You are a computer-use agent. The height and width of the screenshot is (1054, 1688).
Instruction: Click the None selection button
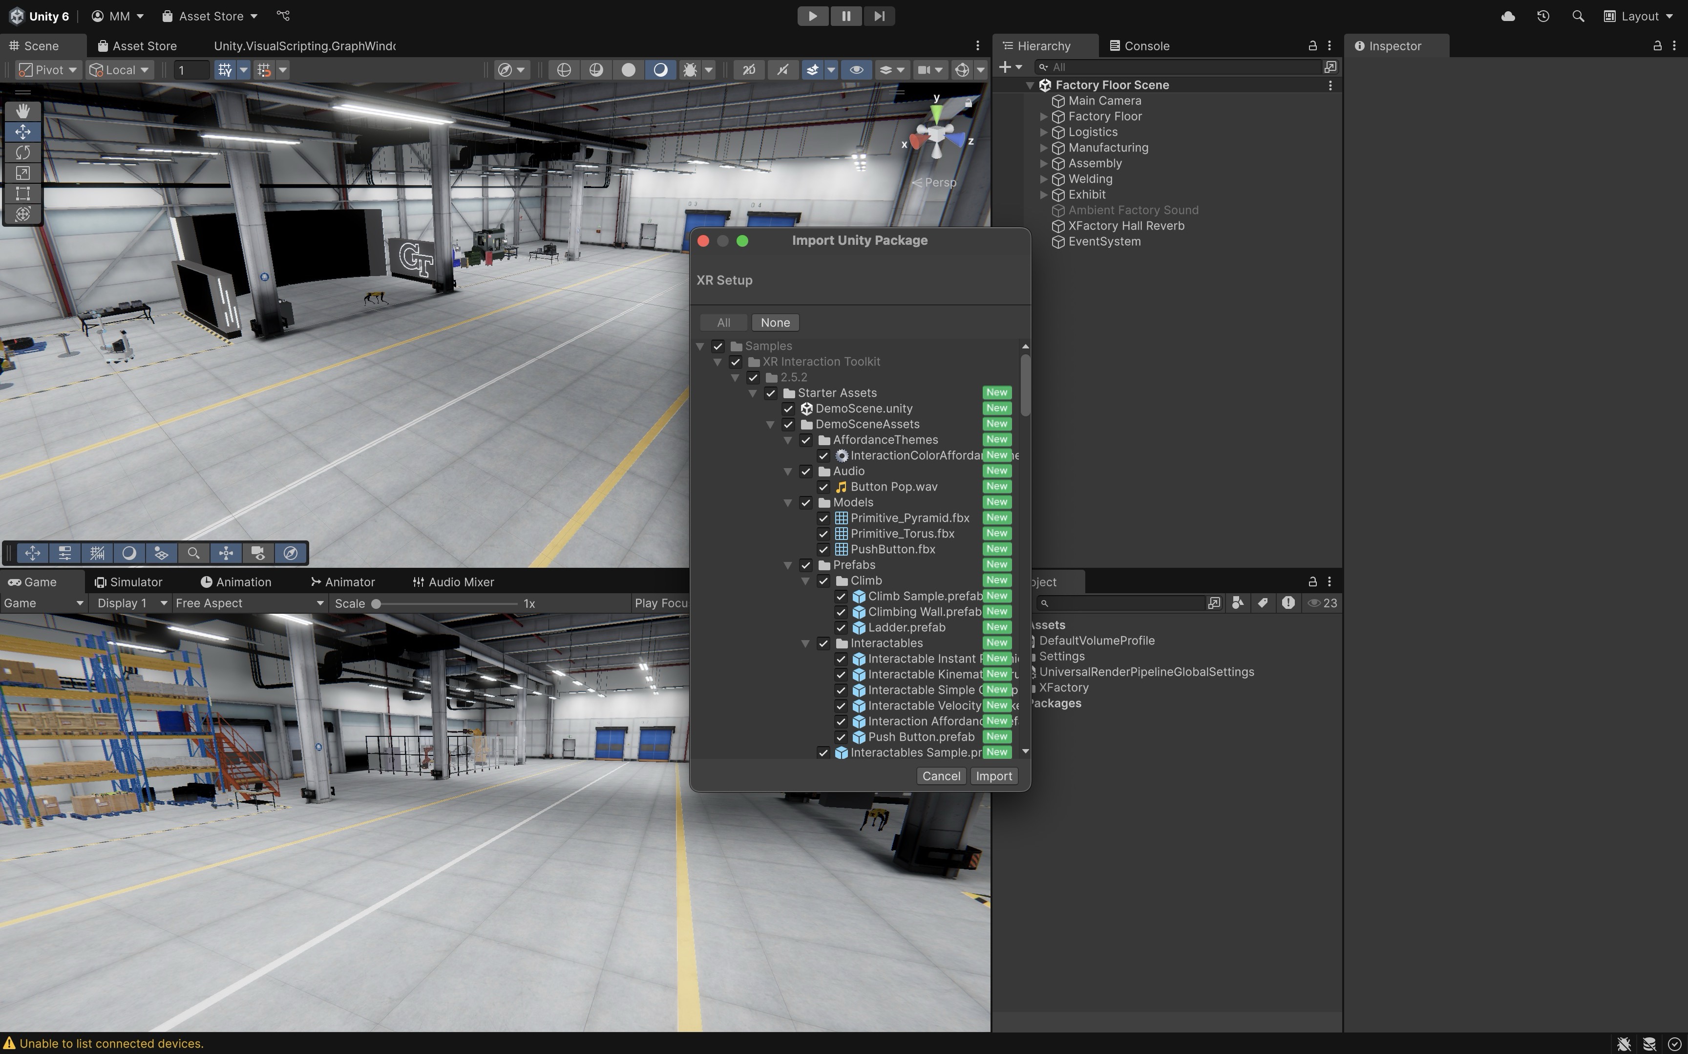tap(775, 323)
